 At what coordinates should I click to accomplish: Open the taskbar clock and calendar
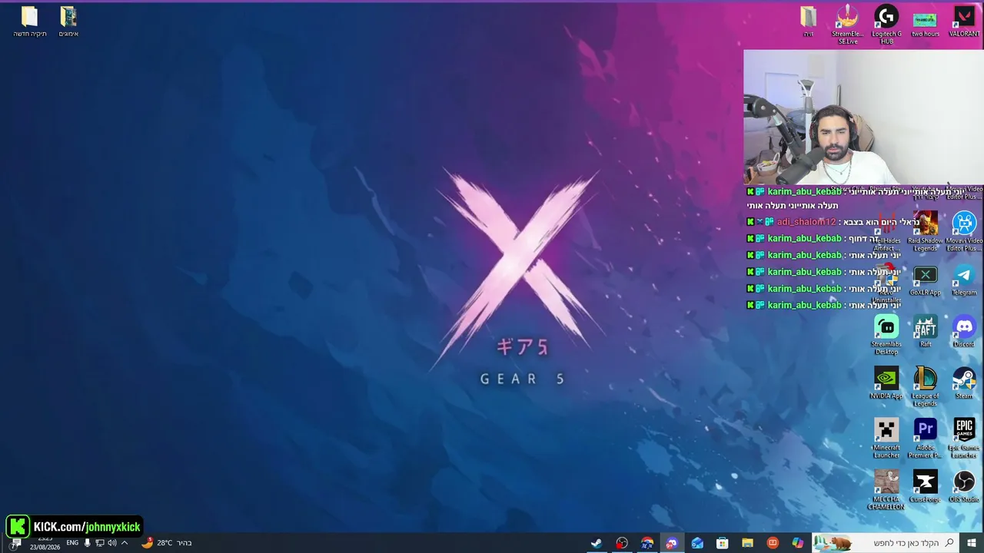(x=45, y=544)
